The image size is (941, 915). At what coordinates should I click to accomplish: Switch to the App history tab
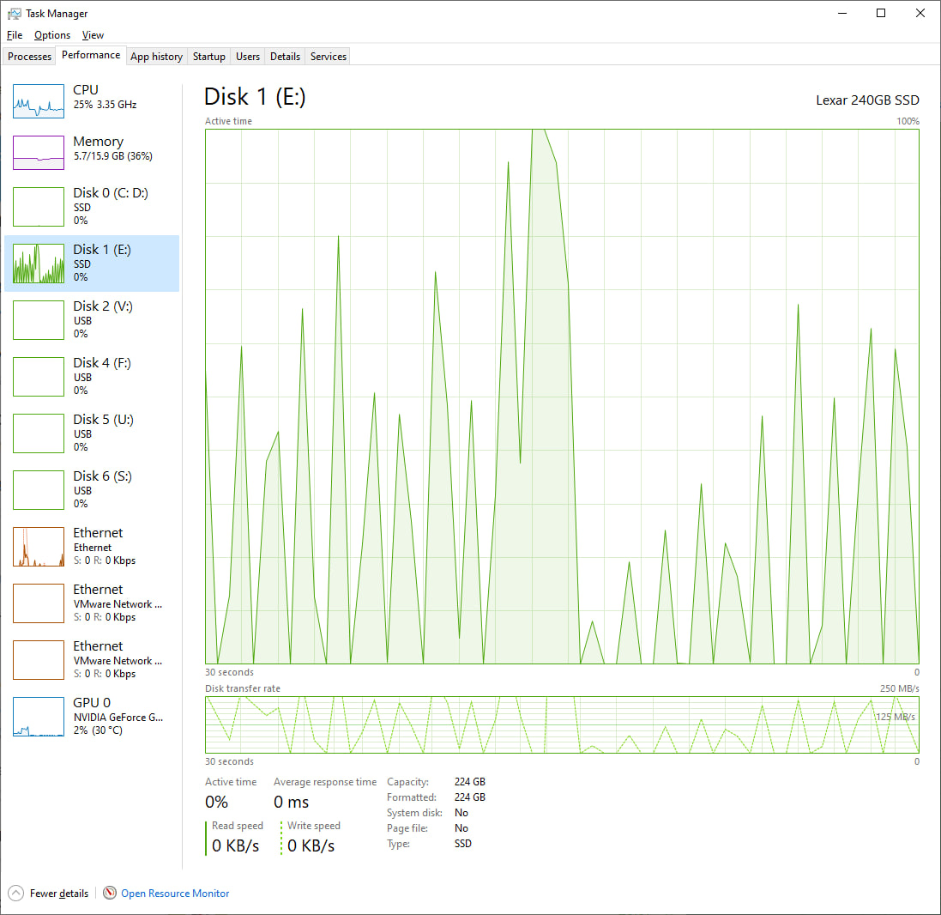pyautogui.click(x=157, y=57)
